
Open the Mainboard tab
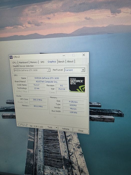(23, 62)
